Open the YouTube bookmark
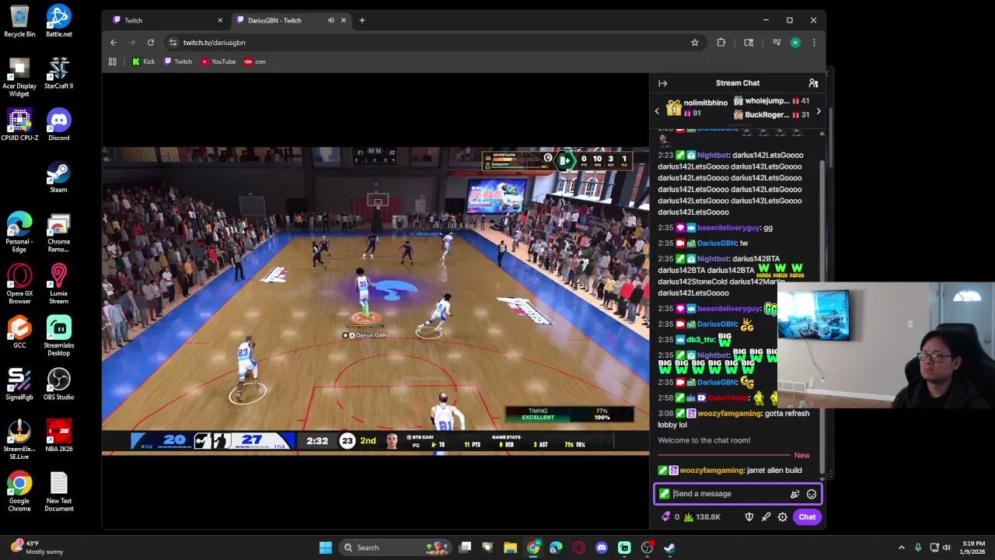Viewport: 995px width, 560px height. (x=218, y=61)
